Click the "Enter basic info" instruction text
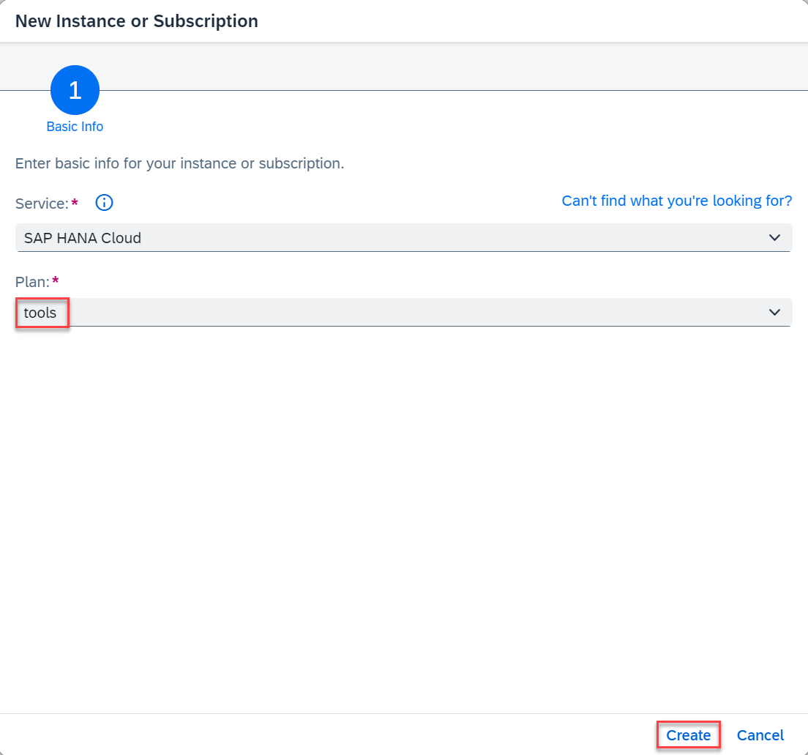Image resolution: width=808 pixels, height=755 pixels. [x=179, y=163]
